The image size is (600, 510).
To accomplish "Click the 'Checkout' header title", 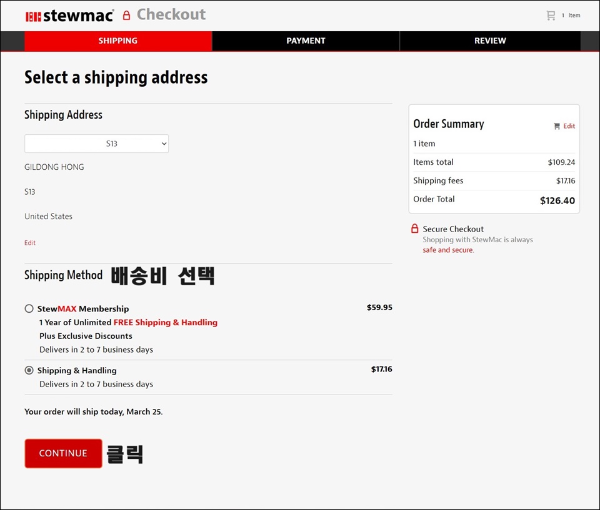I will coord(171,14).
